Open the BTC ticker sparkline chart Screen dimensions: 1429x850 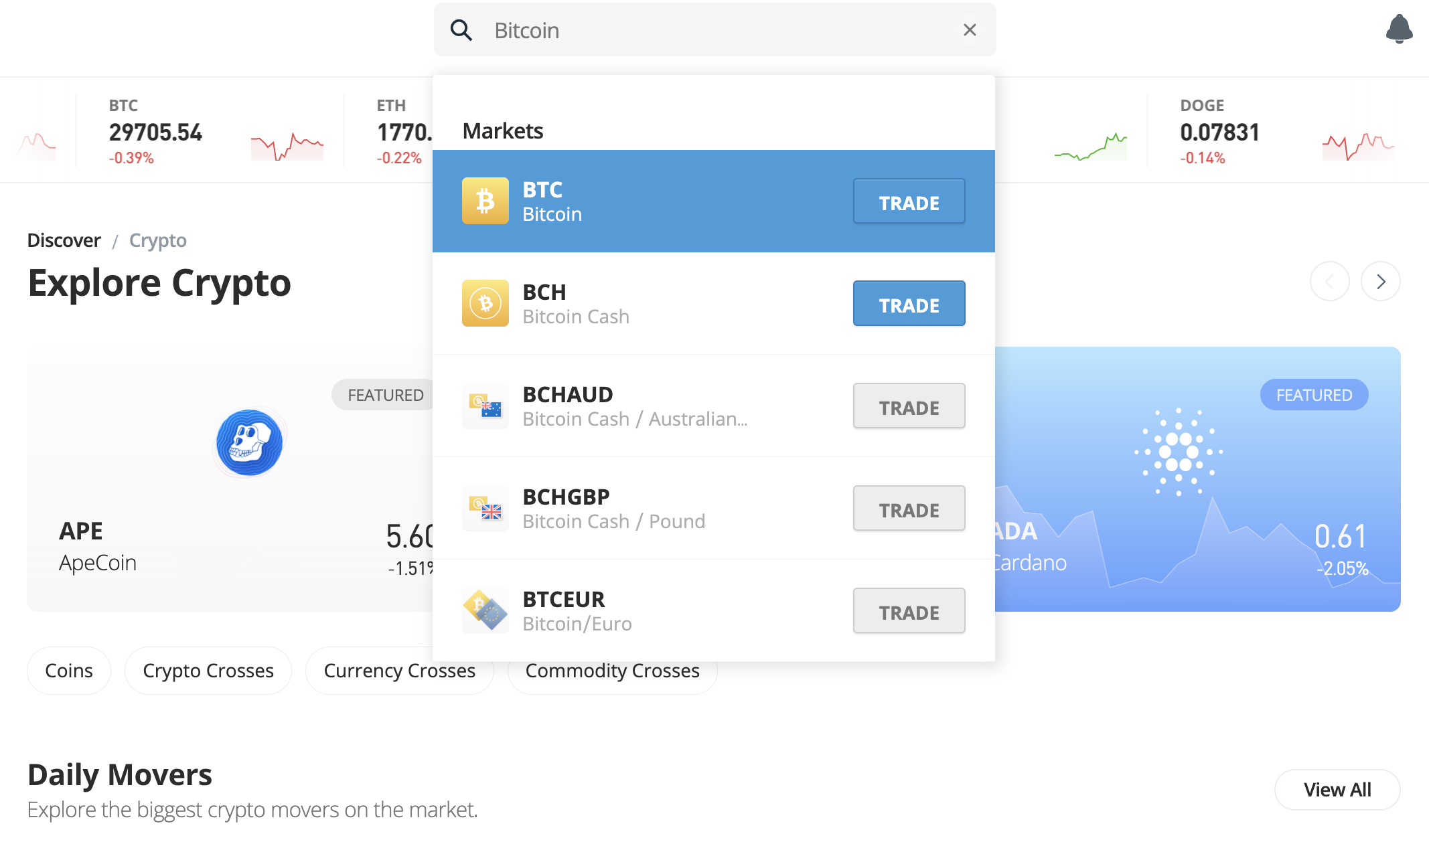(x=287, y=146)
